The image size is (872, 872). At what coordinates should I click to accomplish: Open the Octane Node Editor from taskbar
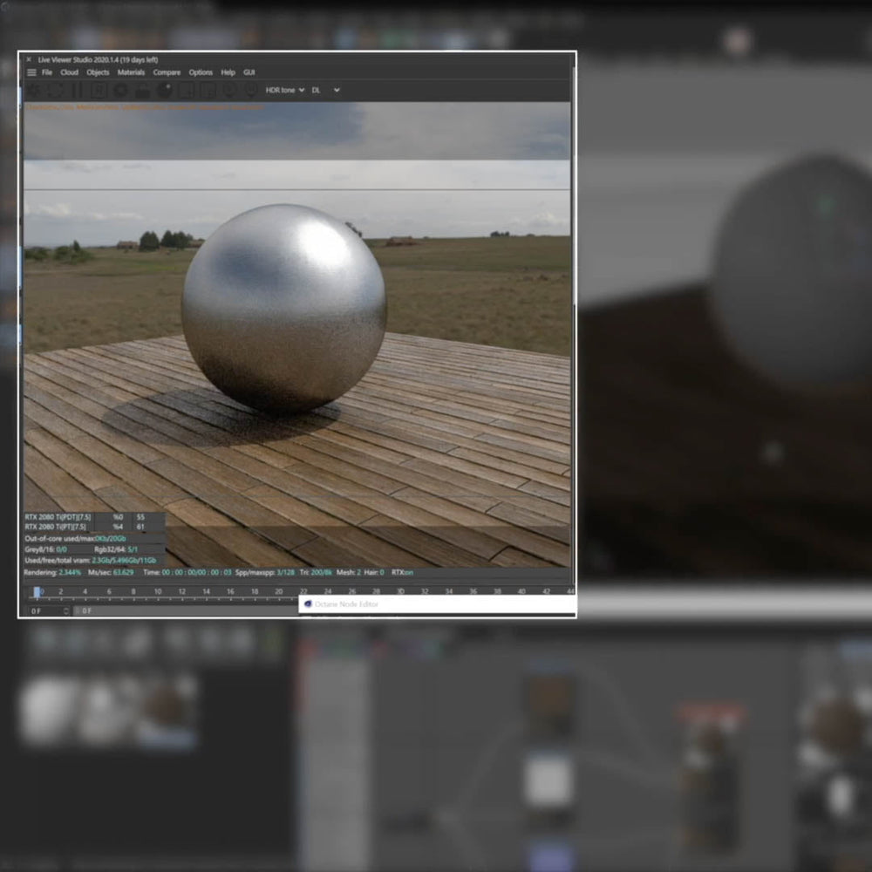pyautogui.click(x=347, y=603)
